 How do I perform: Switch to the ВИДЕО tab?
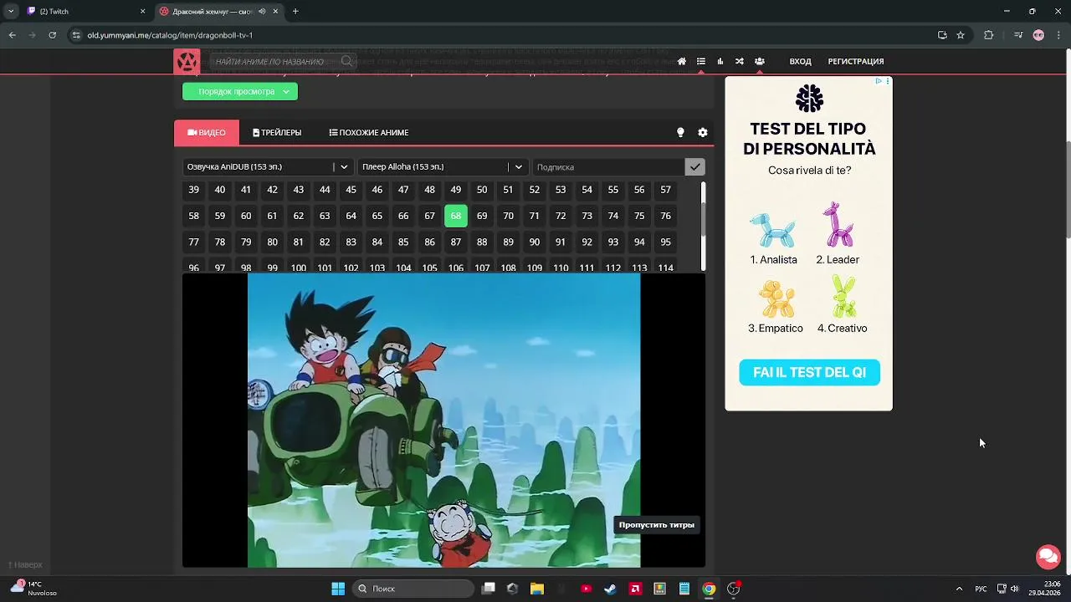click(206, 132)
